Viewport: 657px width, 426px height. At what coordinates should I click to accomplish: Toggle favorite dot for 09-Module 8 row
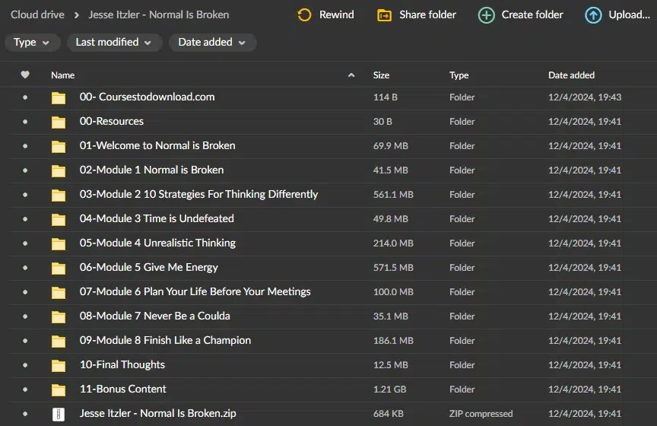tap(25, 341)
